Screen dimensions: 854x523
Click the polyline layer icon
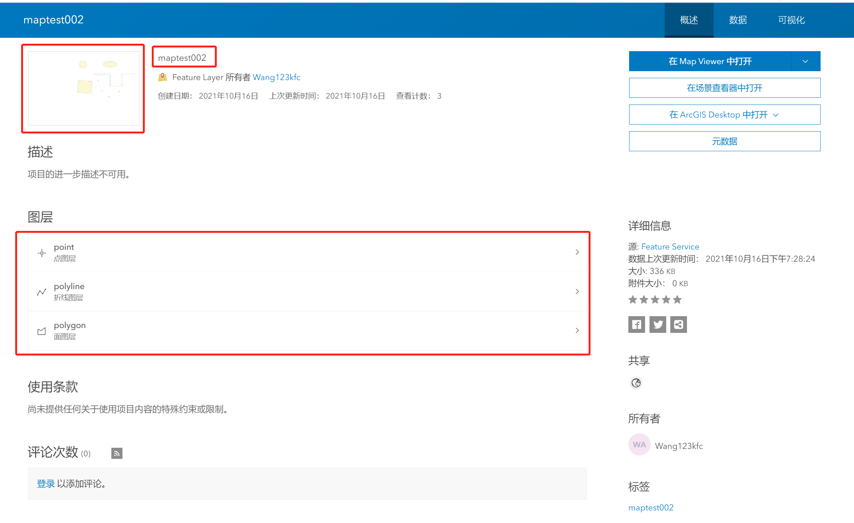click(42, 292)
